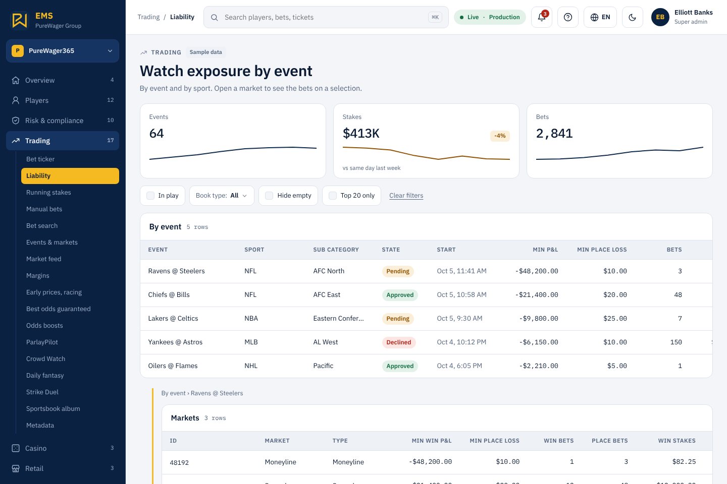Open Odds boosts menu item
The image size is (727, 484).
click(x=70, y=326)
